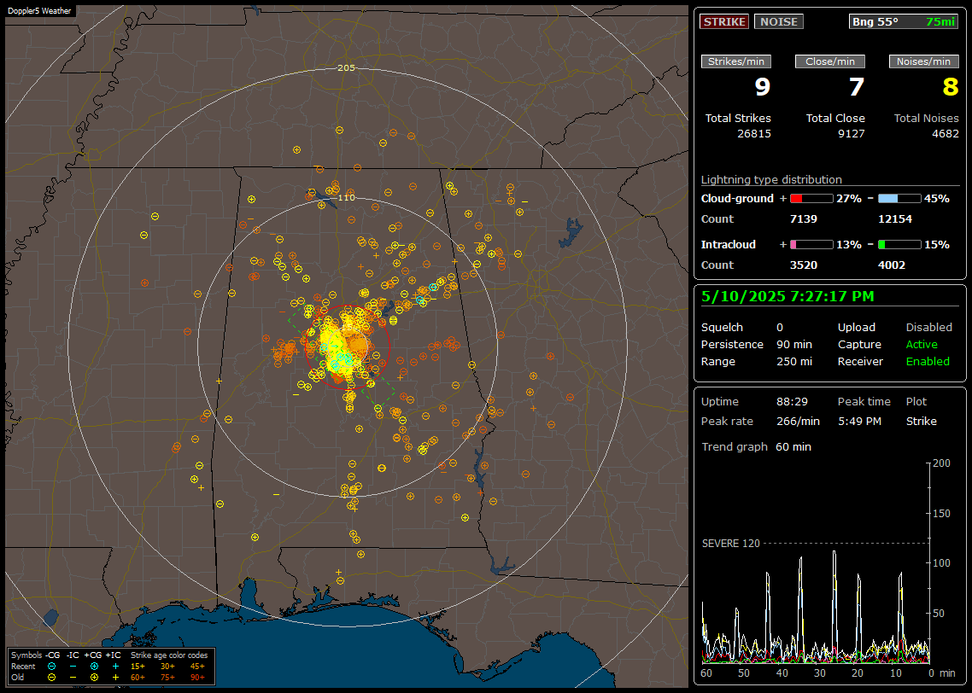Click the Close/min value 7
The height and width of the screenshot is (693, 972).
point(856,87)
